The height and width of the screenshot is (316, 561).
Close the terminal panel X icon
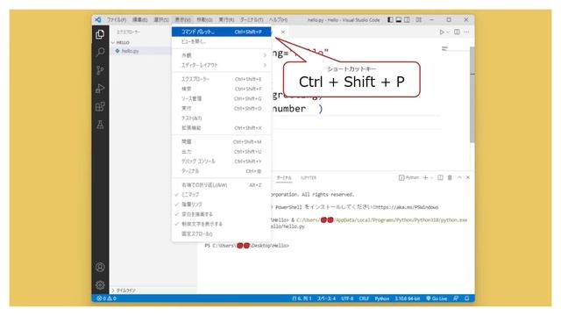tap(467, 177)
